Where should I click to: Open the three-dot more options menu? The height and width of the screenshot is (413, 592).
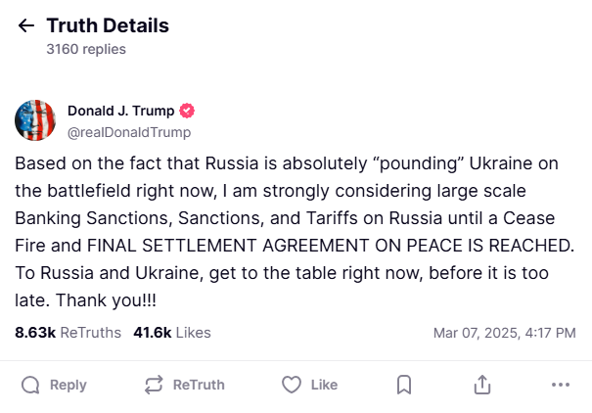560,385
